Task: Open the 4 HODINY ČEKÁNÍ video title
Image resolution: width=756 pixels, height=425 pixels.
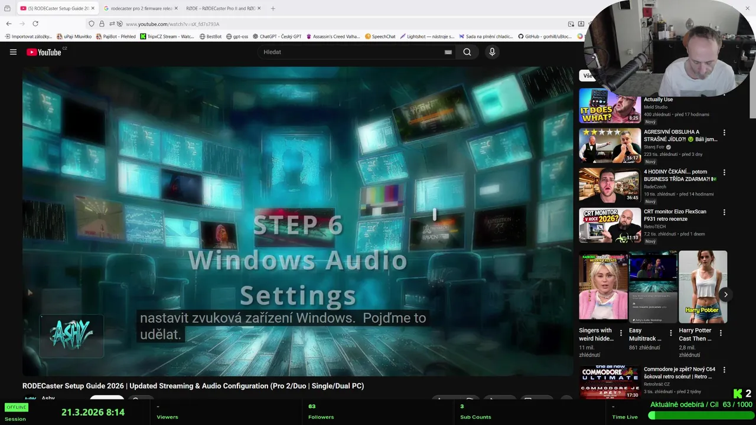Action: click(680, 175)
